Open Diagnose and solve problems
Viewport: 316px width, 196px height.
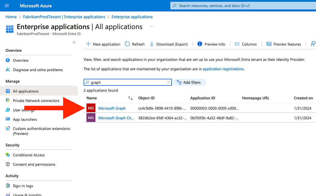coord(38,70)
